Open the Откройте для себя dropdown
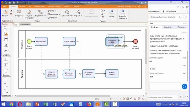Viewport: 190px width, 107px height. pos(126,18)
